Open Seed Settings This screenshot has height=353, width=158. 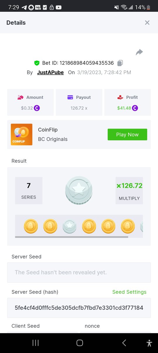click(129, 292)
